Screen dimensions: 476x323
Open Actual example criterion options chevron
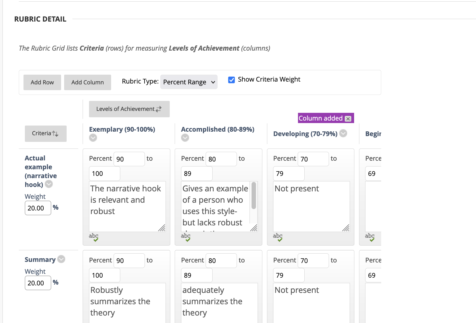coord(49,184)
